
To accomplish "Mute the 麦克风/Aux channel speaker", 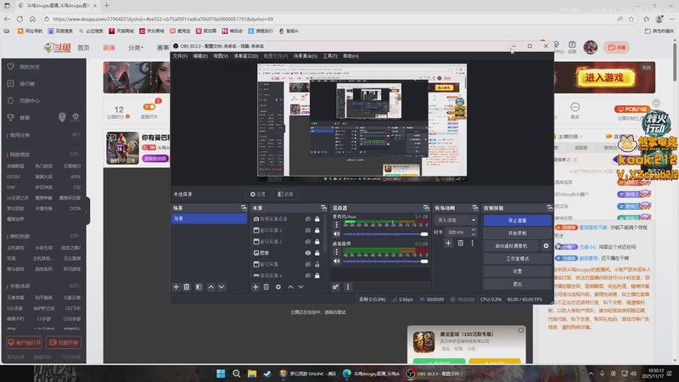I will (336, 234).
